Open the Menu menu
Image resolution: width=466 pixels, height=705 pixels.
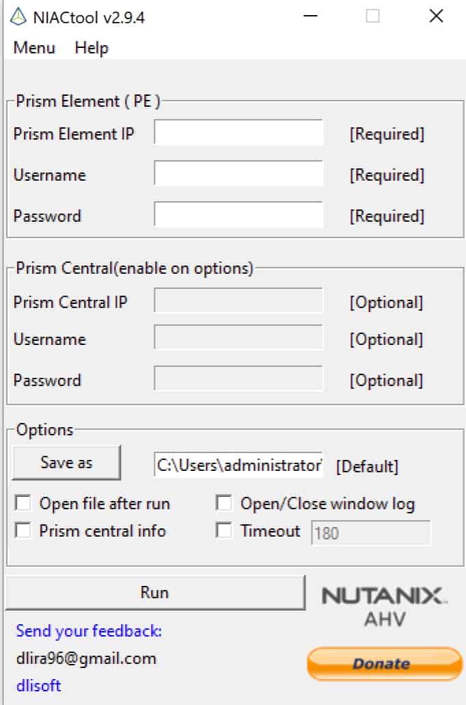point(34,48)
